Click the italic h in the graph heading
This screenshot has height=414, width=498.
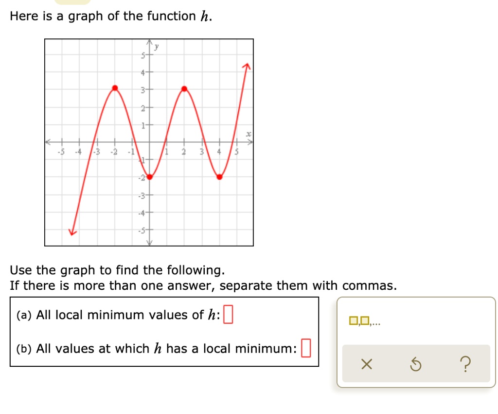(x=205, y=16)
